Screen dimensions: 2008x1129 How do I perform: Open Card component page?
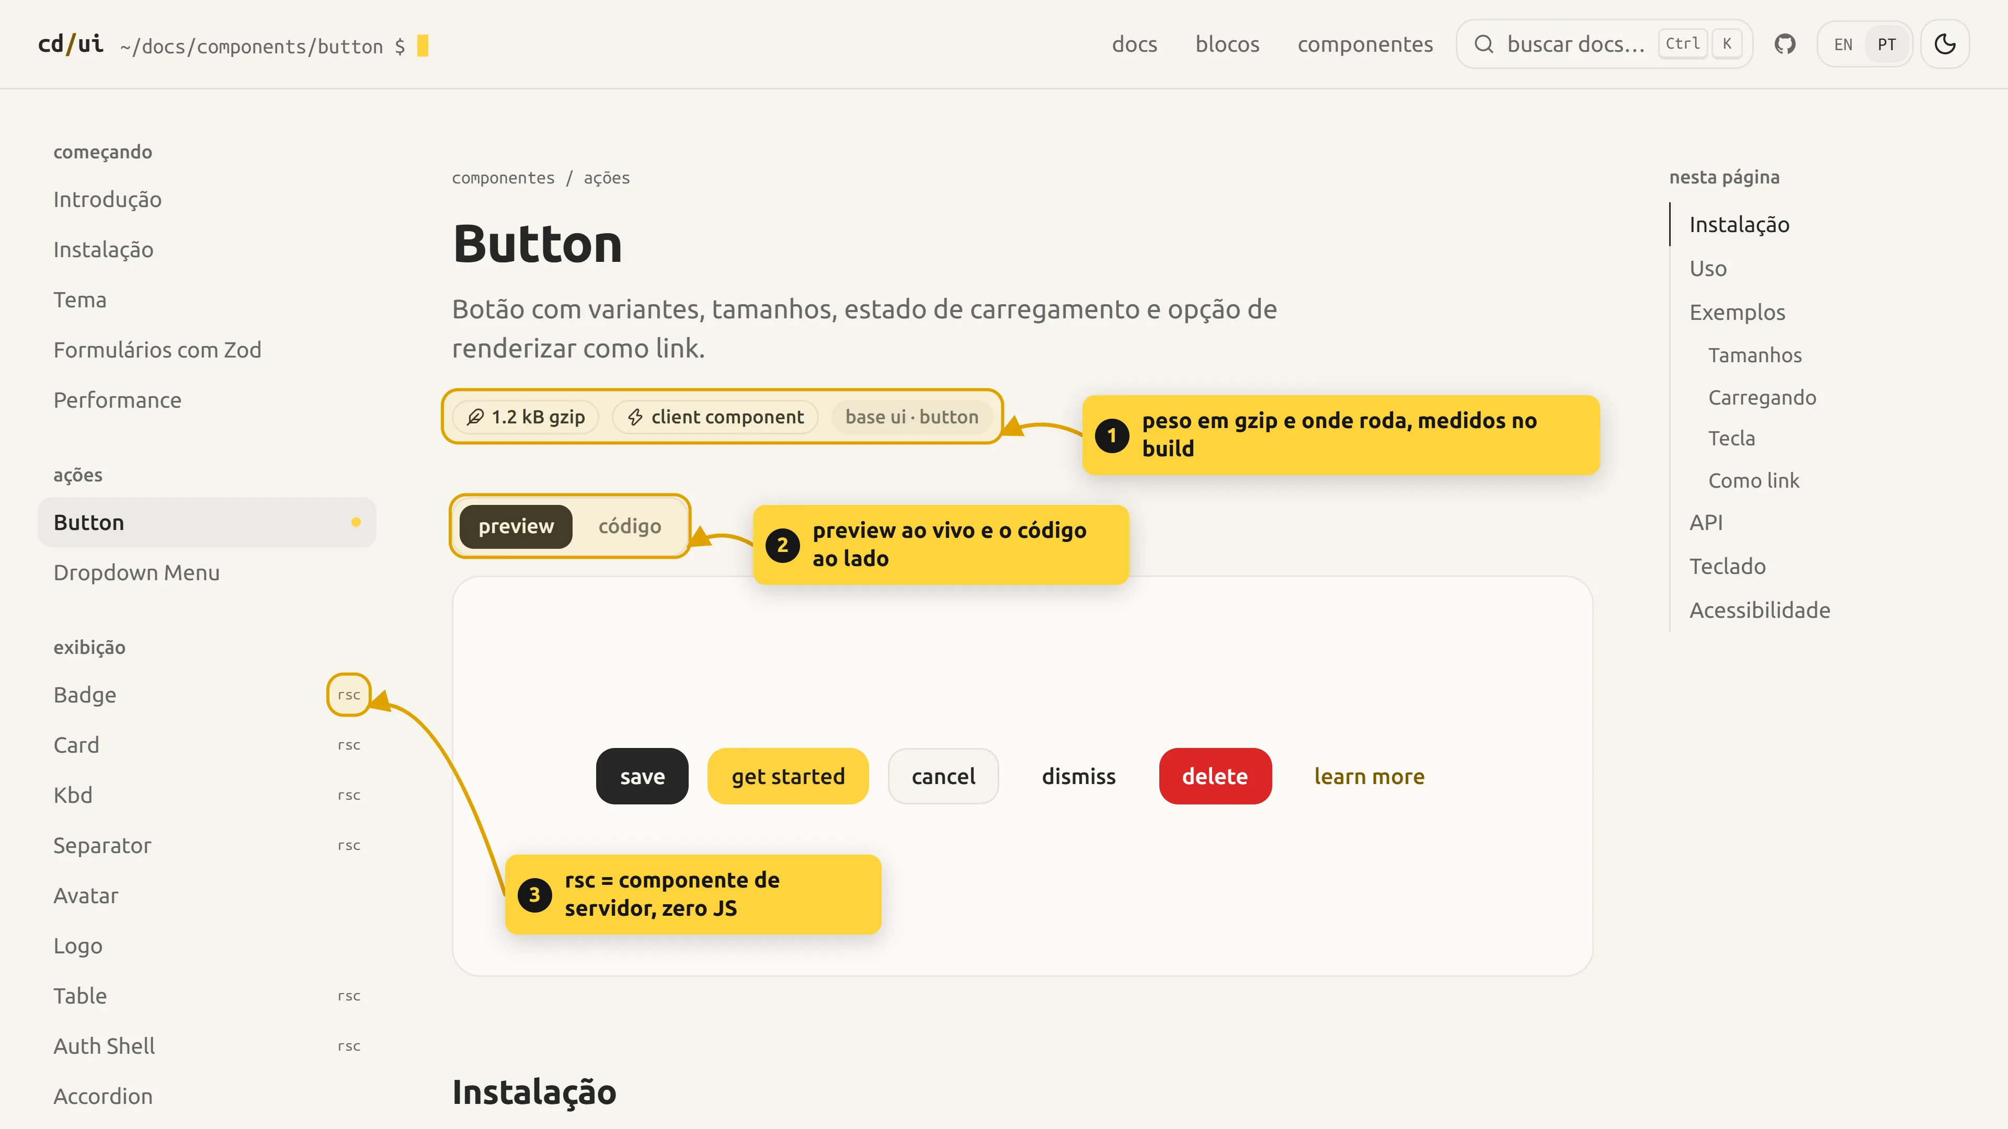click(x=207, y=745)
